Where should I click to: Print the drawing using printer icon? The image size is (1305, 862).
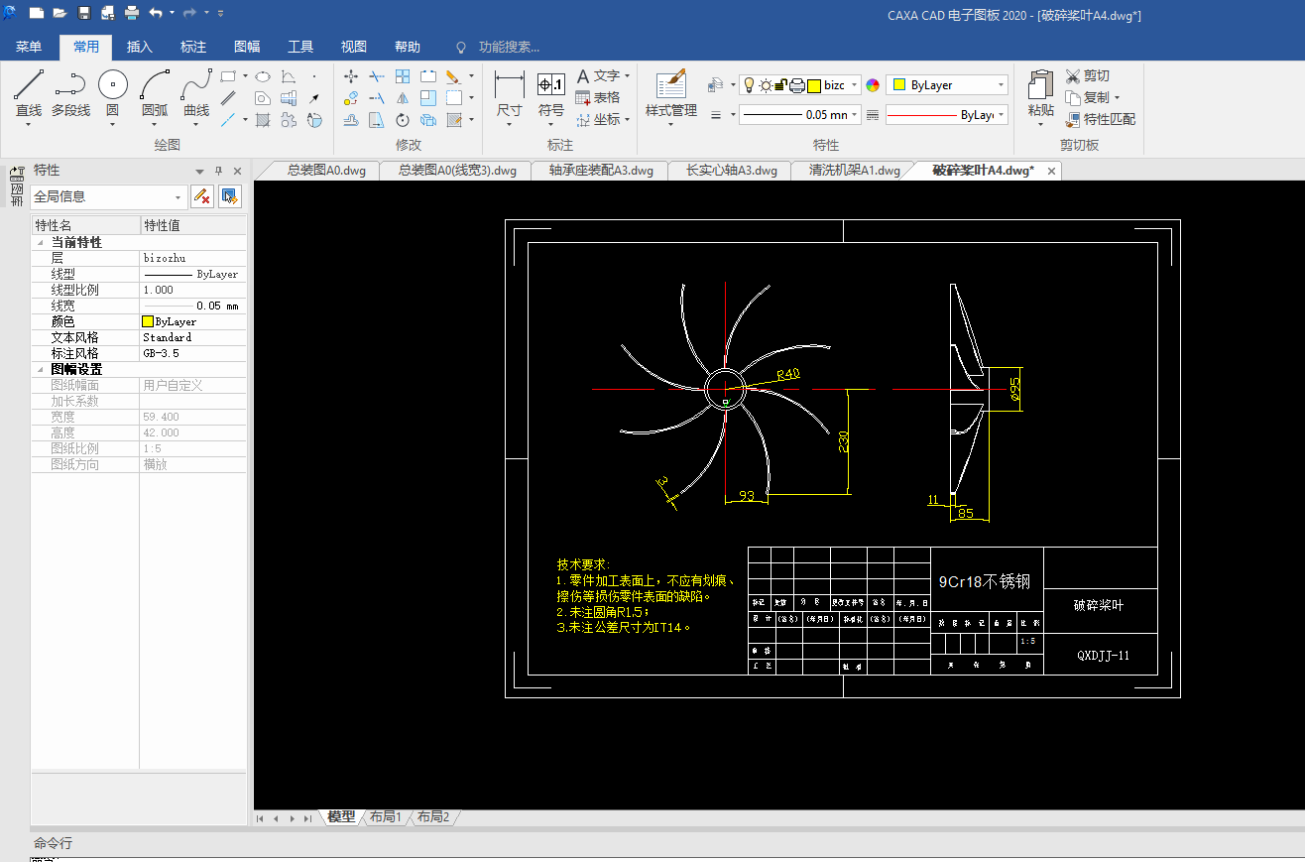(x=132, y=13)
